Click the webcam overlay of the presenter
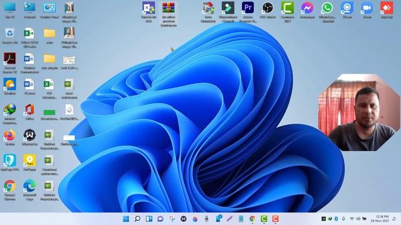 [x=358, y=112]
